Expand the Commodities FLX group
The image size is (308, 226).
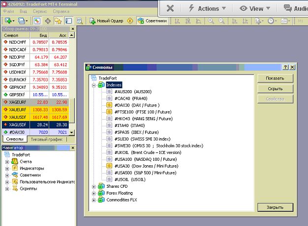point(94,200)
